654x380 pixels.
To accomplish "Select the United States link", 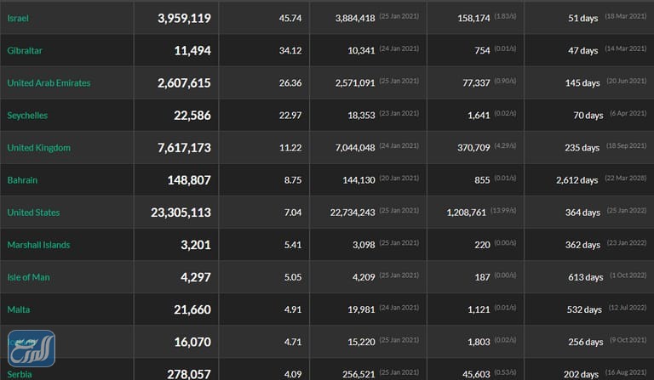I will pos(33,212).
